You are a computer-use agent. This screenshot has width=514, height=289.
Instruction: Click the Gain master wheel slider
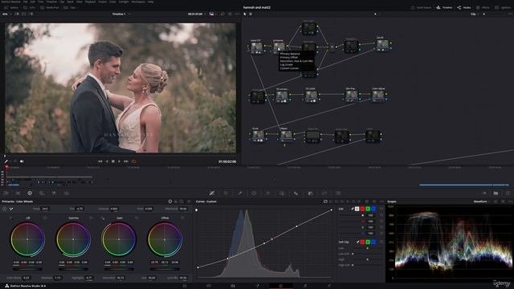tap(119, 269)
